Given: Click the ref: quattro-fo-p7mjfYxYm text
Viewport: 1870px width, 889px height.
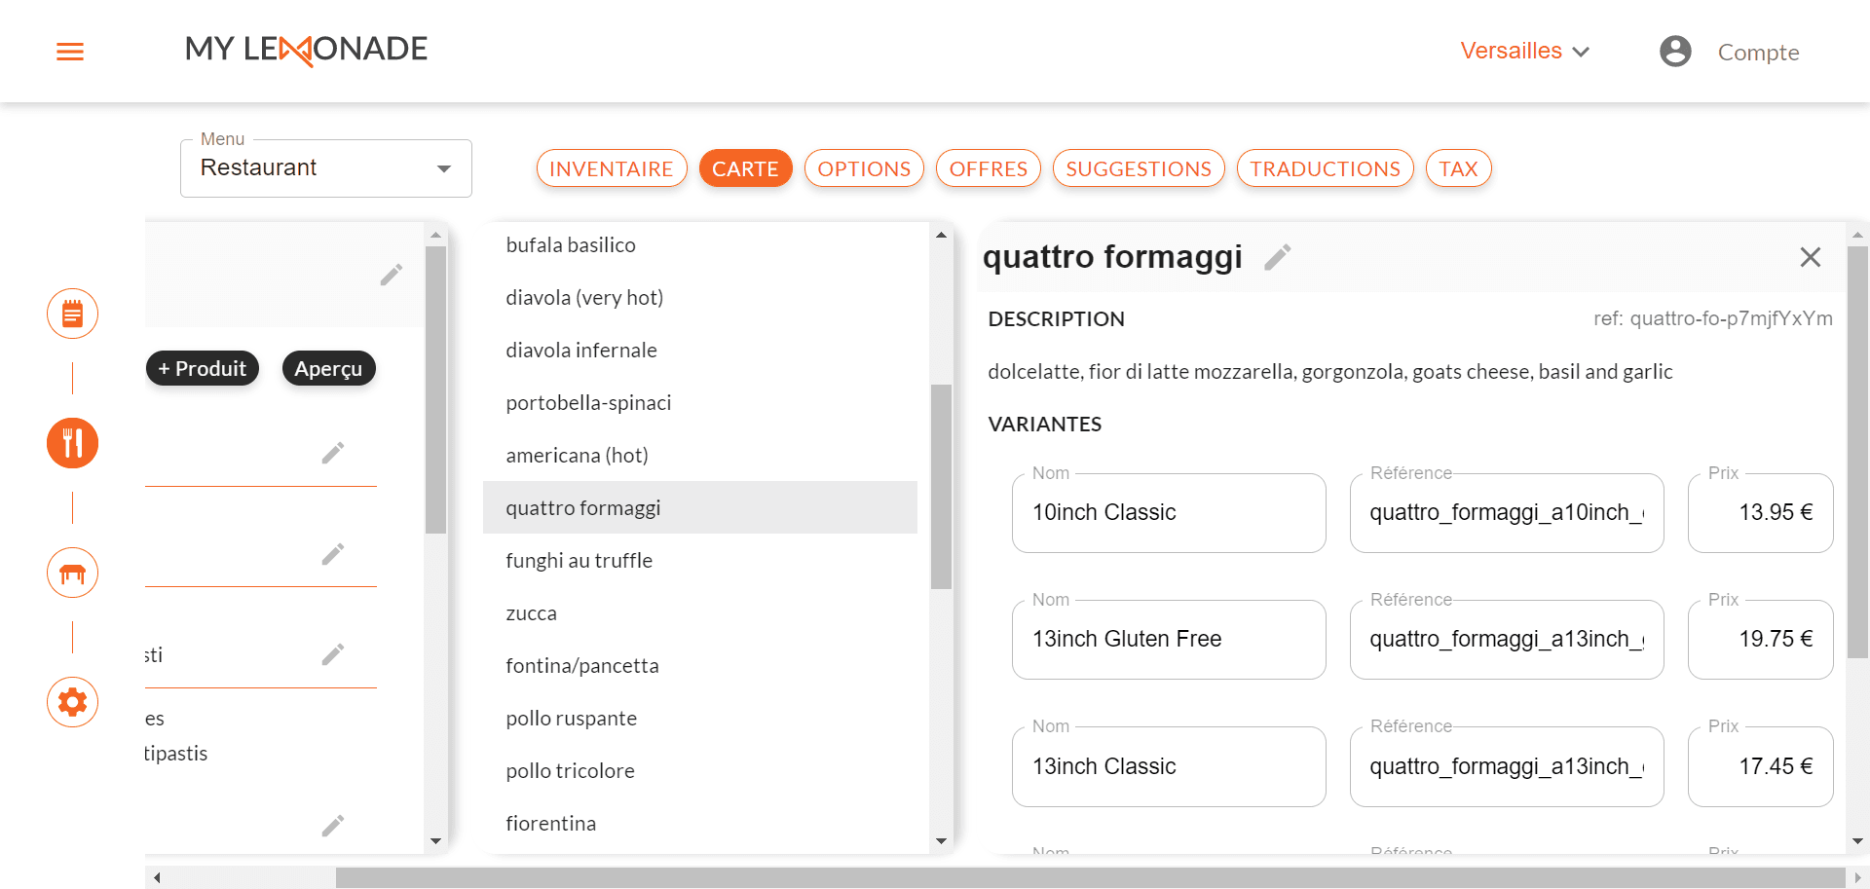Looking at the screenshot, I should click(x=1713, y=319).
